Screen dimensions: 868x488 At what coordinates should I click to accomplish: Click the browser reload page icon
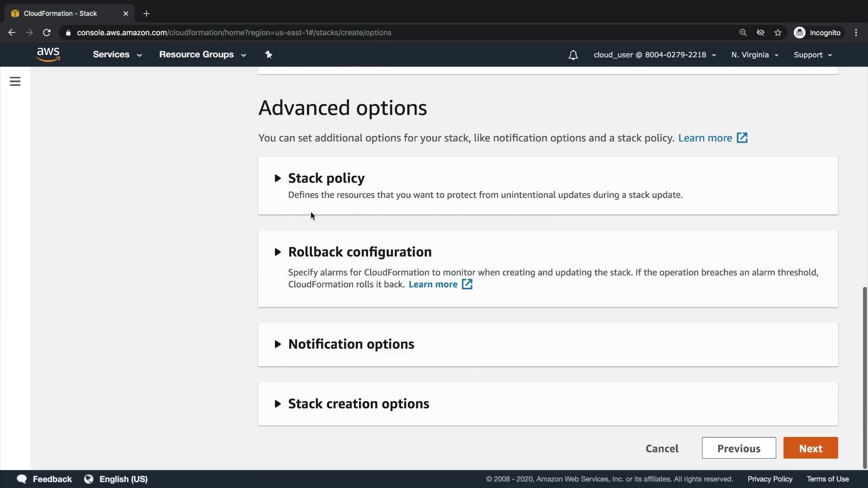(47, 33)
